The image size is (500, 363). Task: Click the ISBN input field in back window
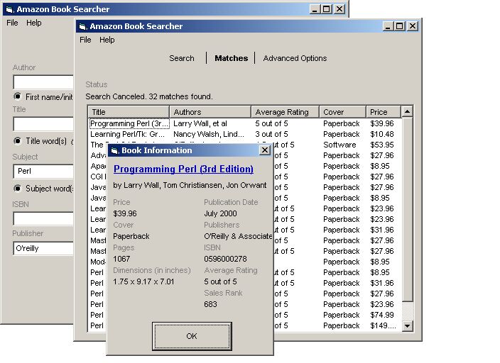43,219
